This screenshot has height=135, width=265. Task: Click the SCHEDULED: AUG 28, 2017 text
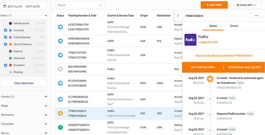(245, 67)
